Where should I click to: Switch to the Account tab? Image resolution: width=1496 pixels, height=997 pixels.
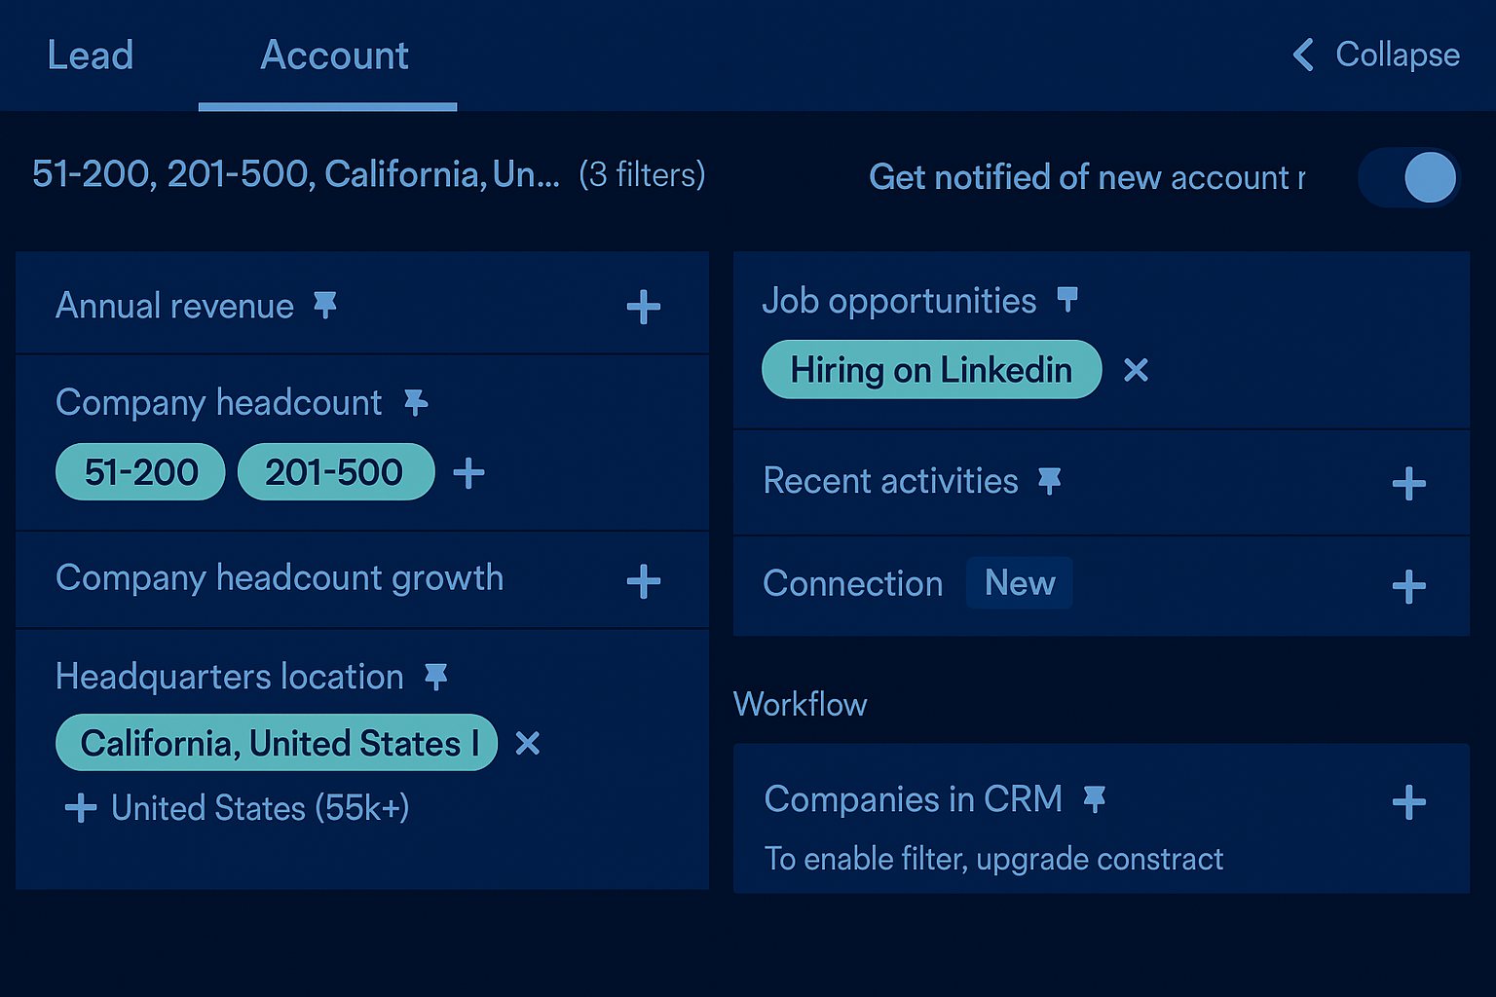[x=334, y=55]
